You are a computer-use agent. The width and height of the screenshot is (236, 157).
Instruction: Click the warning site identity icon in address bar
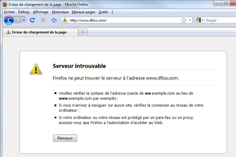click(65, 20)
